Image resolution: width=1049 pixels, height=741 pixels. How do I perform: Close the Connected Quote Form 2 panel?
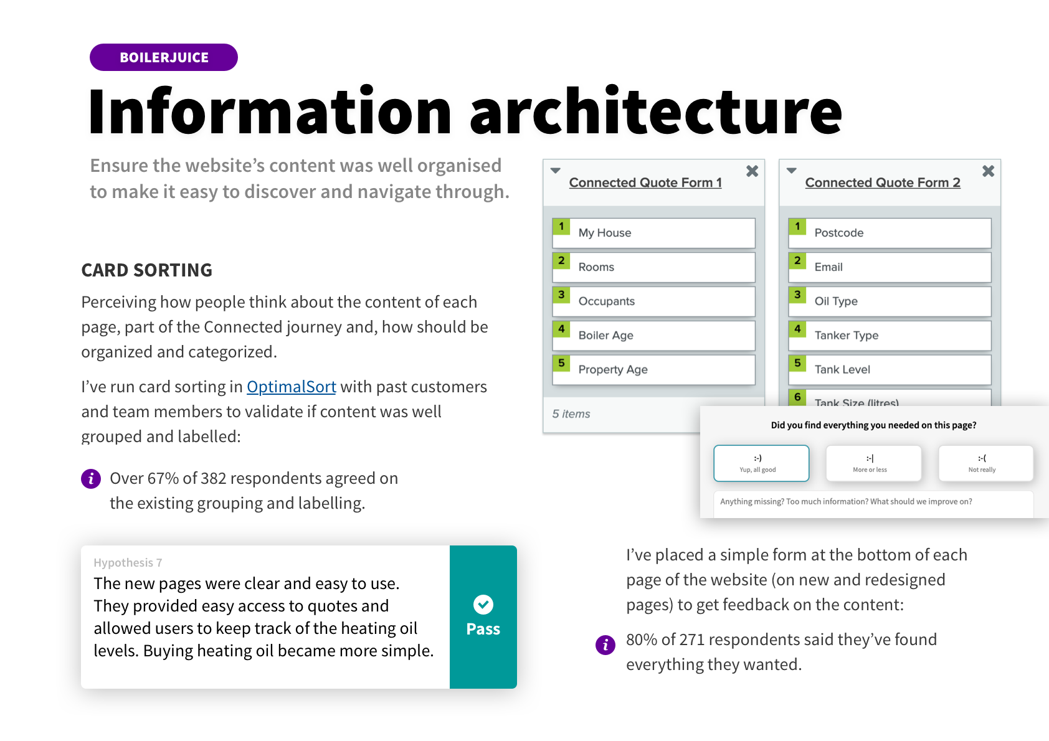[988, 171]
